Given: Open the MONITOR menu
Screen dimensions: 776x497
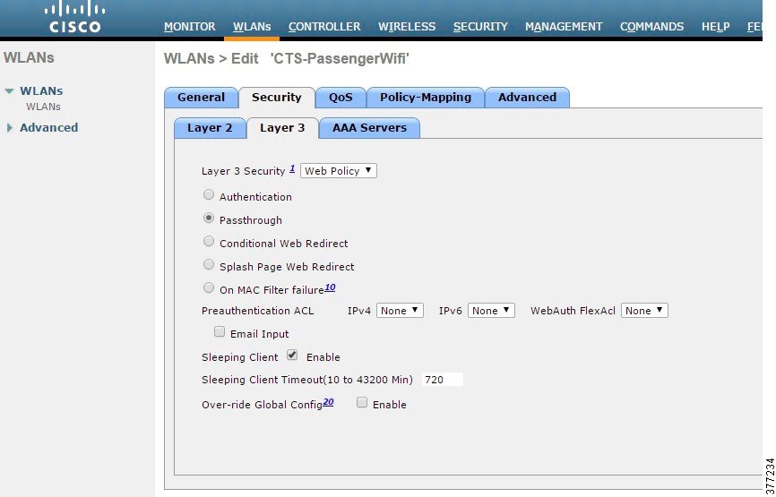Looking at the screenshot, I should pos(190,27).
